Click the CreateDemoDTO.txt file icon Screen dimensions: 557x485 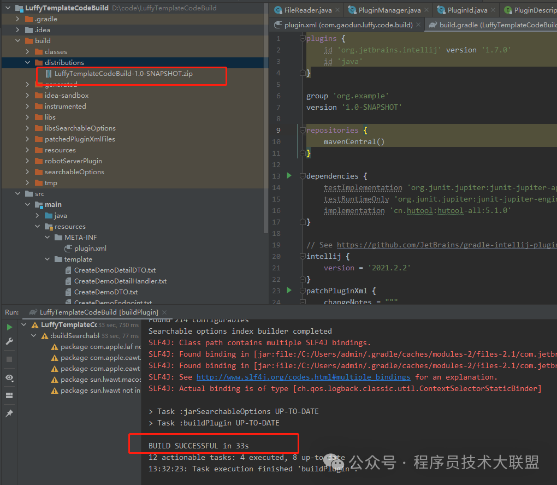68,292
